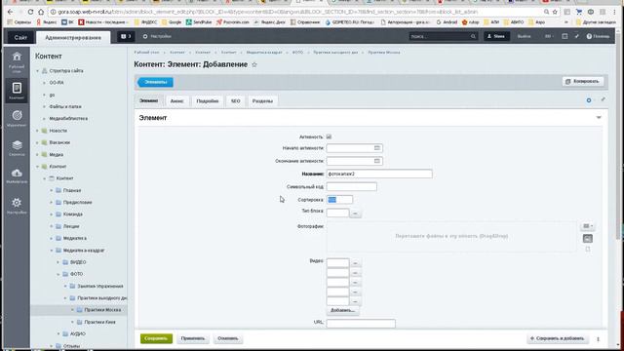Open the Рабочий стол home icon in sidebar
Viewport: 624px width, 351px height.
pos(17,61)
